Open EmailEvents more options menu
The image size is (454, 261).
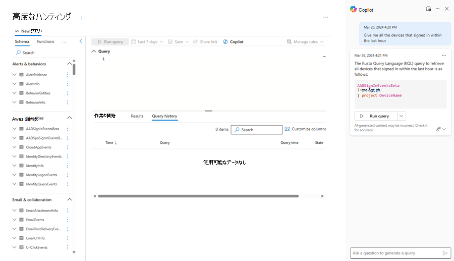(68, 220)
